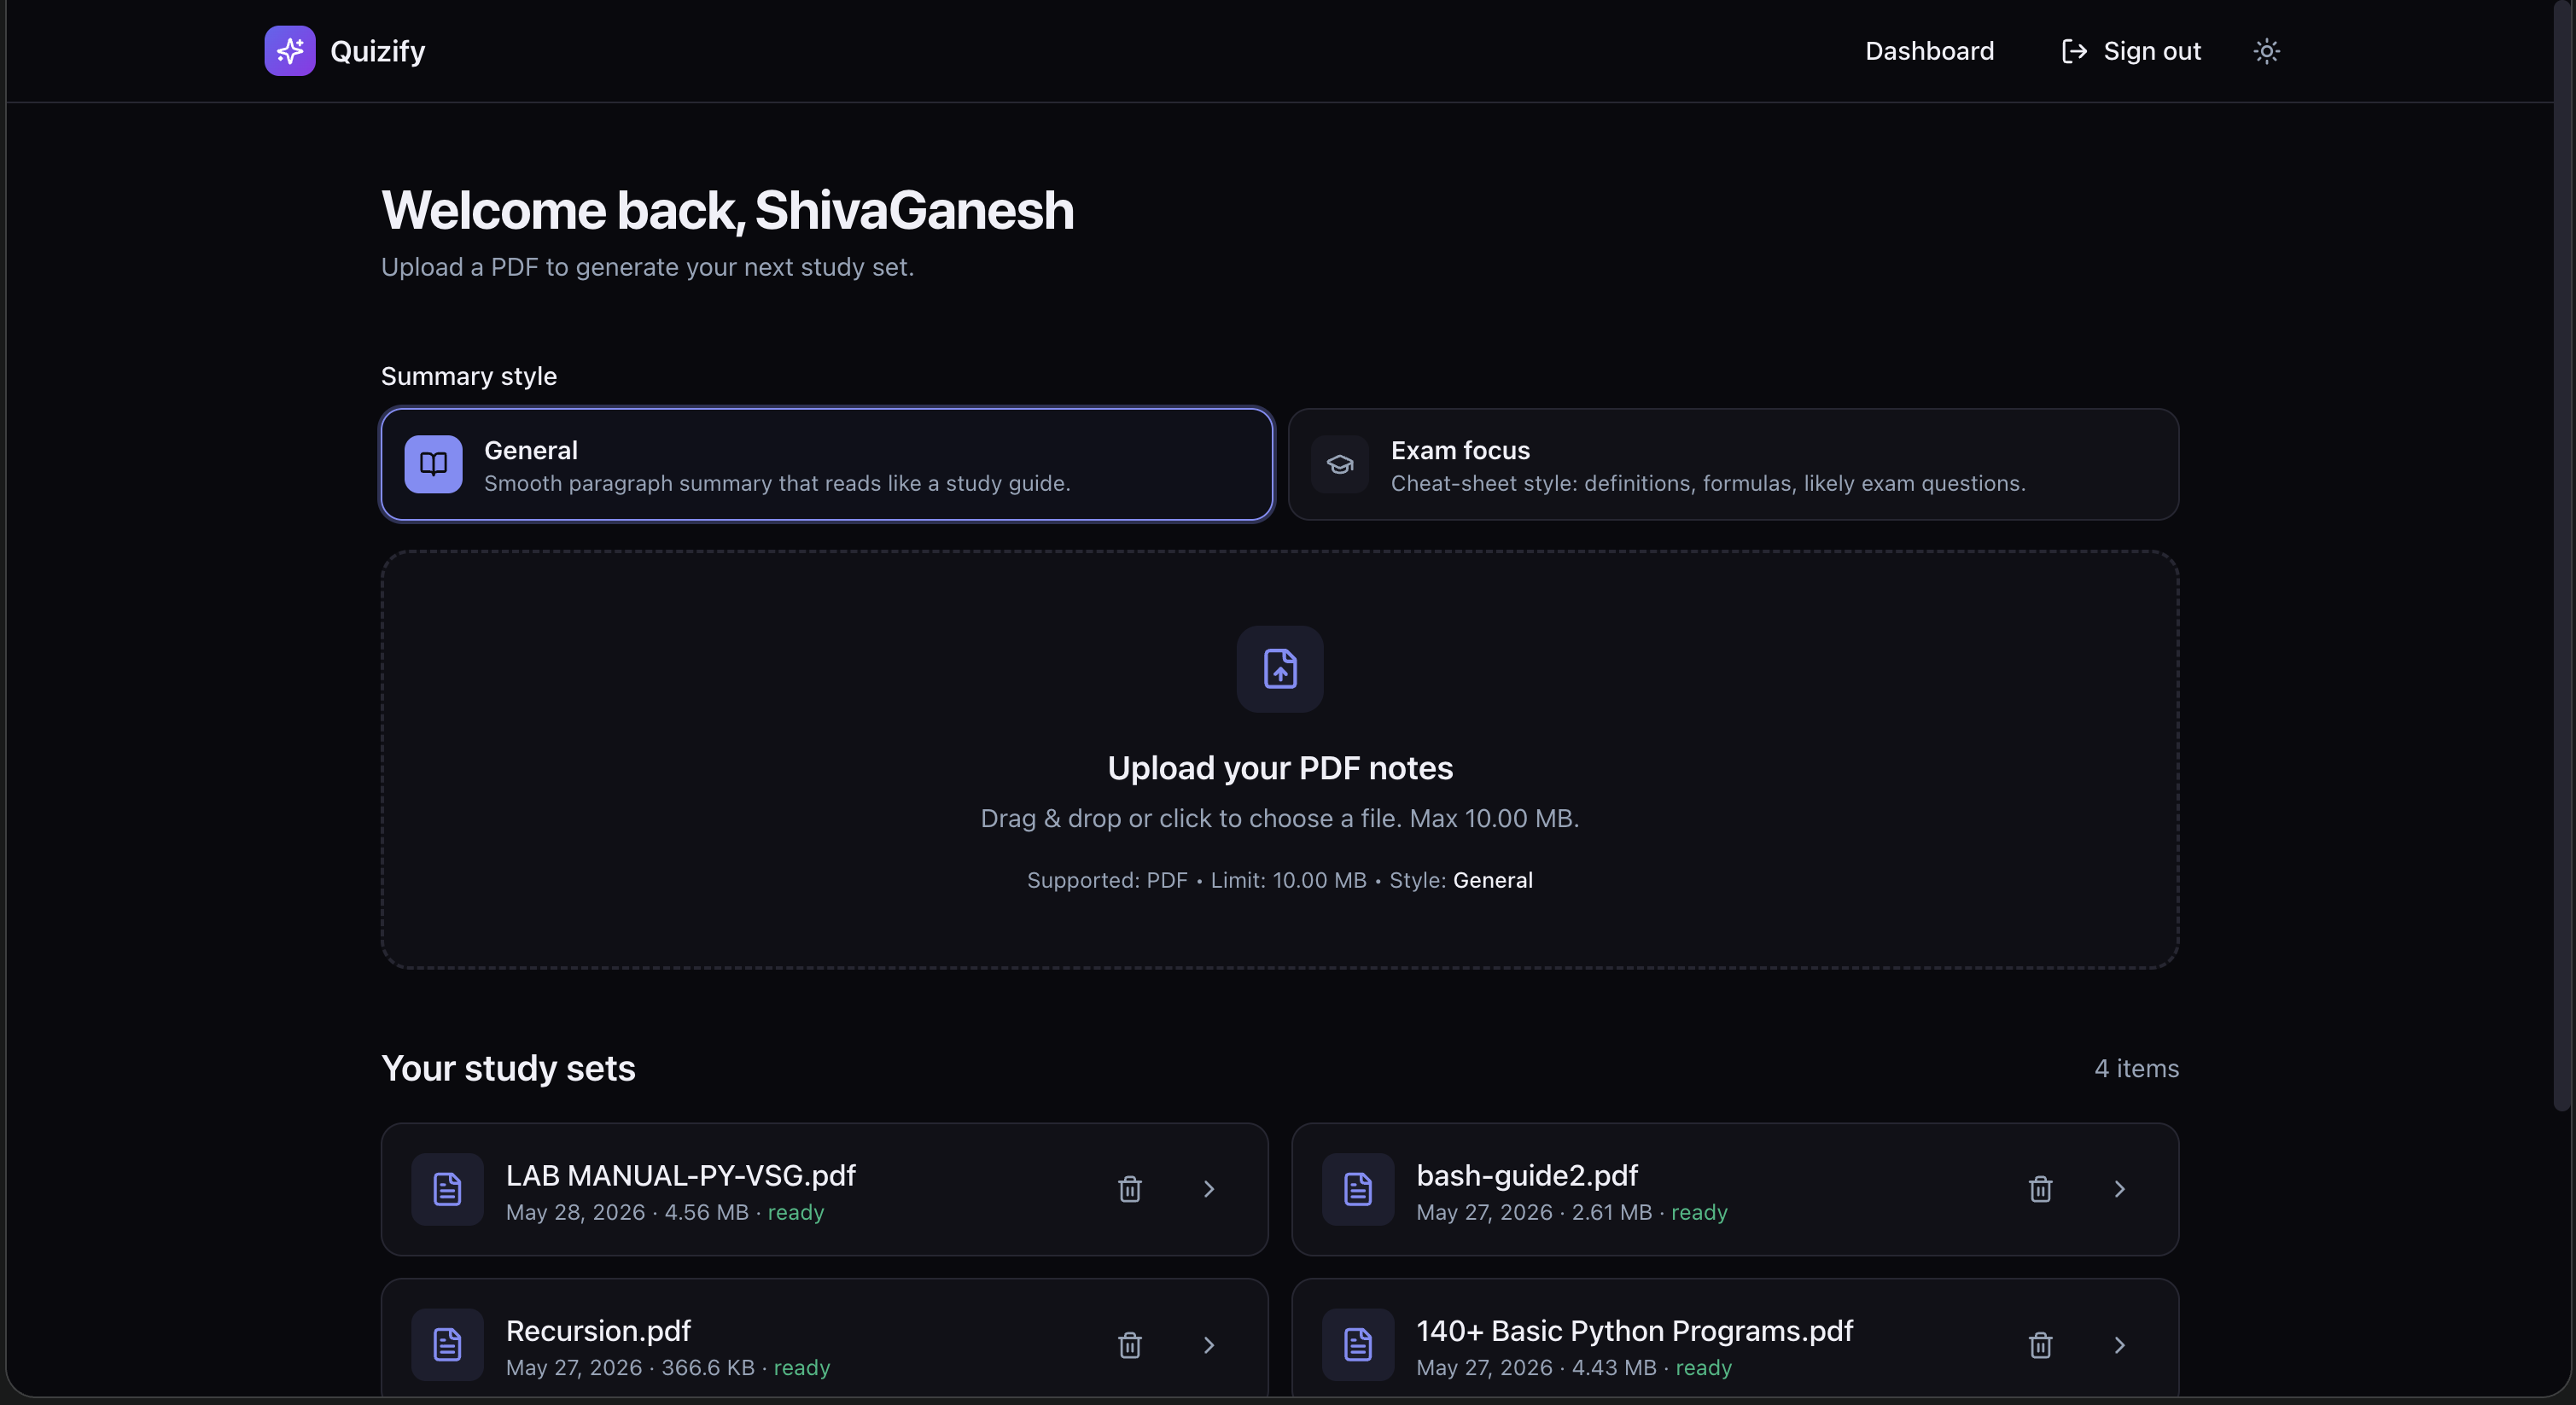
Task: Open the 140+ Basic Python Programs.pdf file name
Action: pyautogui.click(x=1635, y=1331)
